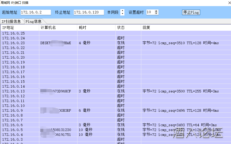Select the row for 172.16.0.13

click(x=14, y=91)
